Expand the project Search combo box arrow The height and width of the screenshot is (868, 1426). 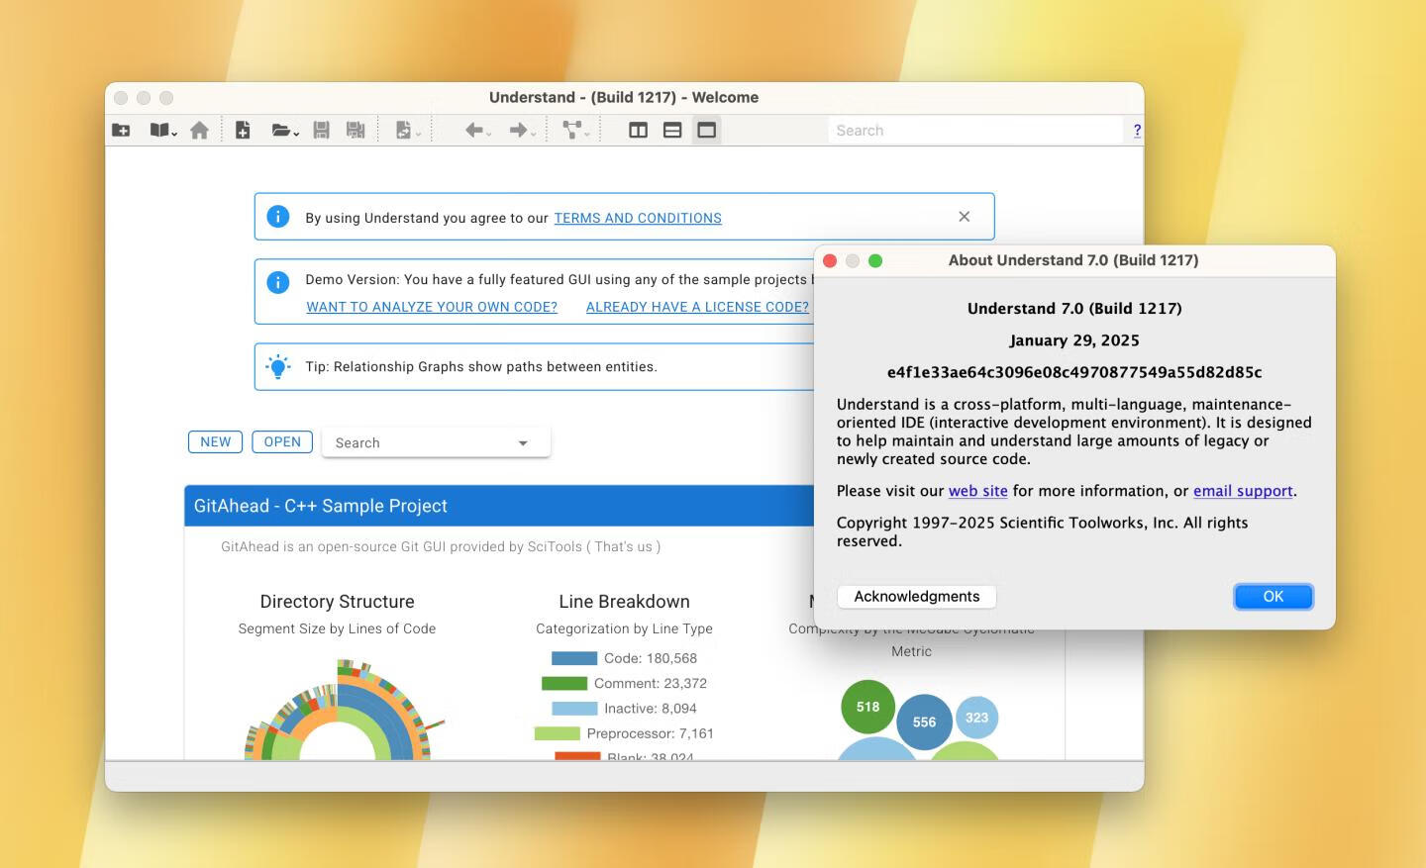click(x=523, y=443)
